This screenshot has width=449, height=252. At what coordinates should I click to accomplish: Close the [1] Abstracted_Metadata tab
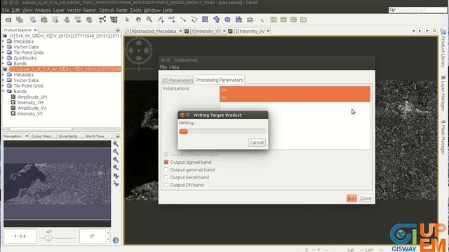click(x=180, y=31)
